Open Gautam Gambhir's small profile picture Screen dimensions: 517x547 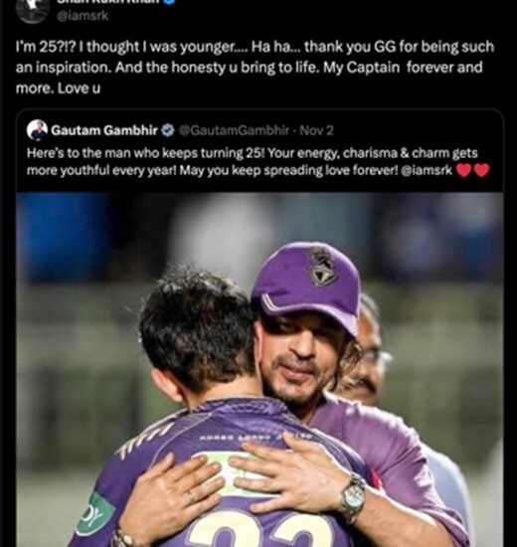(x=37, y=130)
